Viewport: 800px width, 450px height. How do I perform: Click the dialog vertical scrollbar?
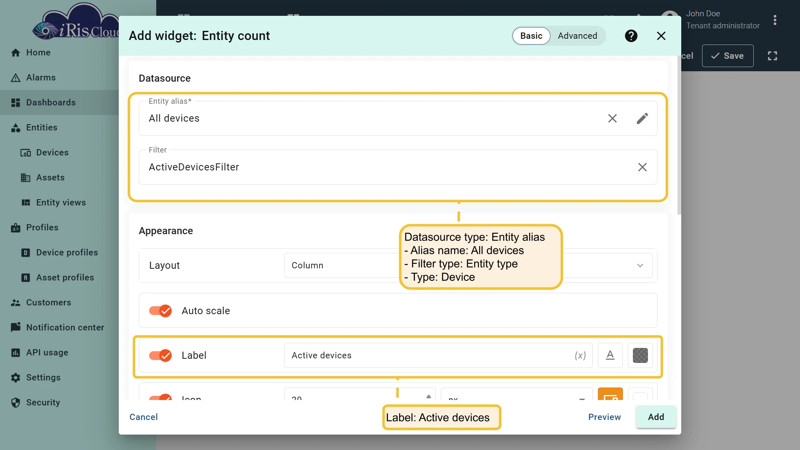coord(679,135)
